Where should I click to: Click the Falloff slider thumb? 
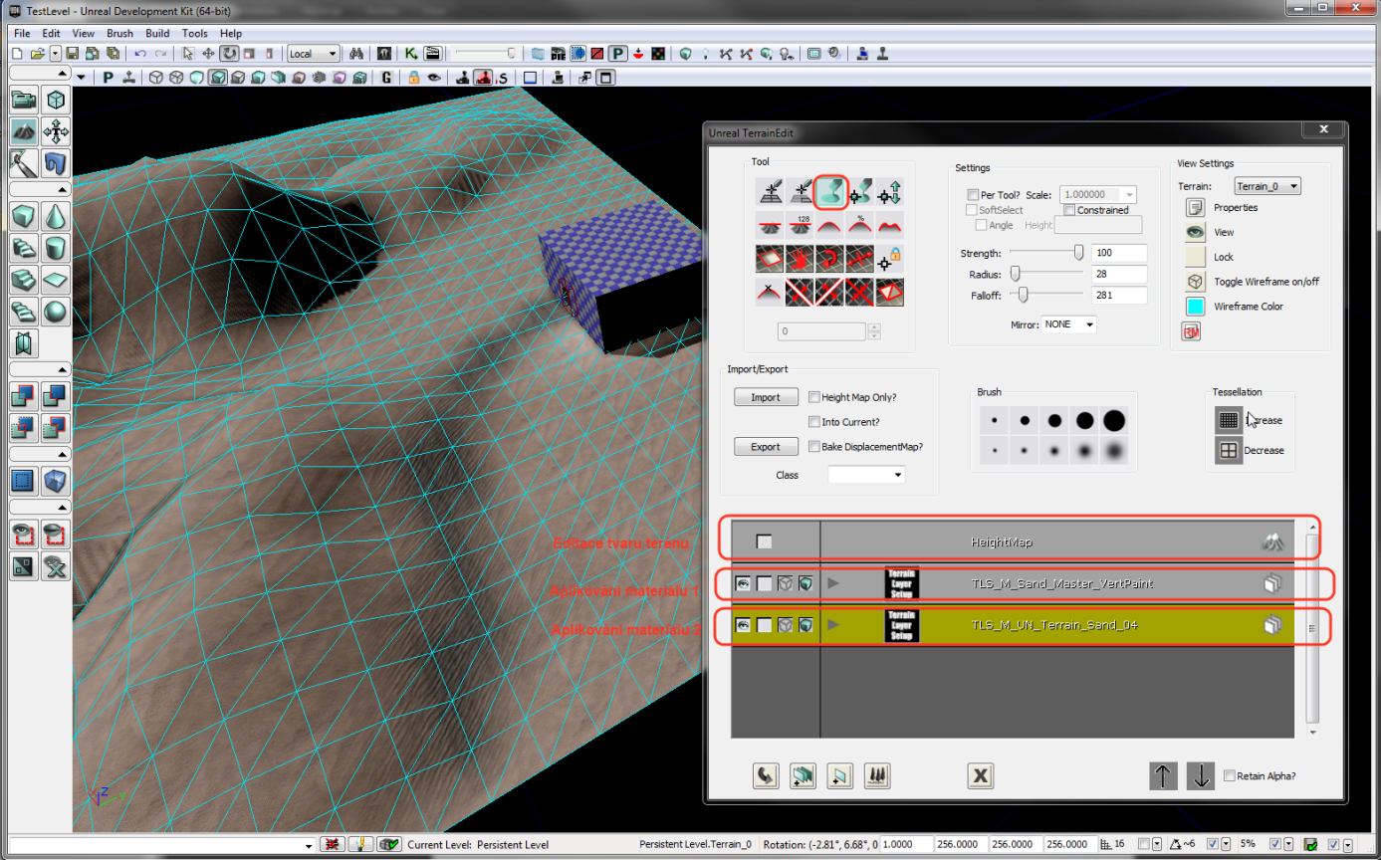point(1022,295)
